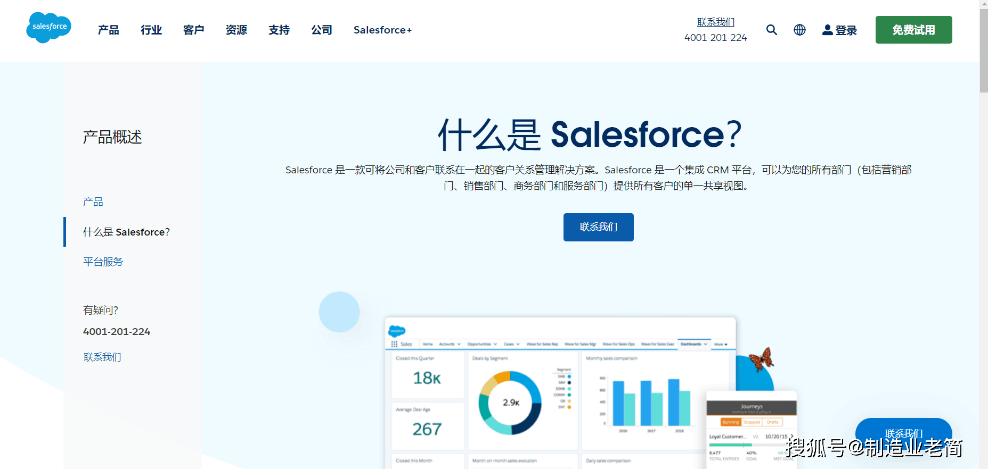Click the header 联系我们 link
The height and width of the screenshot is (469, 988).
[x=716, y=22]
